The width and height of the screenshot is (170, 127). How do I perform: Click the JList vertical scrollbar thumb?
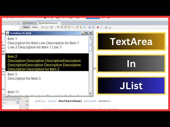tap(90, 45)
